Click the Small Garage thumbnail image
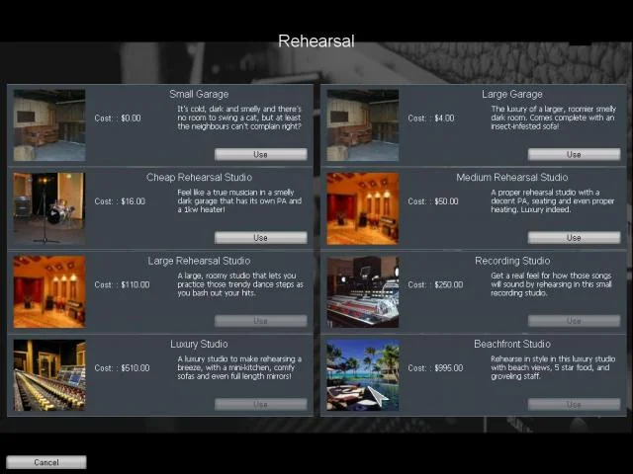 (48, 125)
